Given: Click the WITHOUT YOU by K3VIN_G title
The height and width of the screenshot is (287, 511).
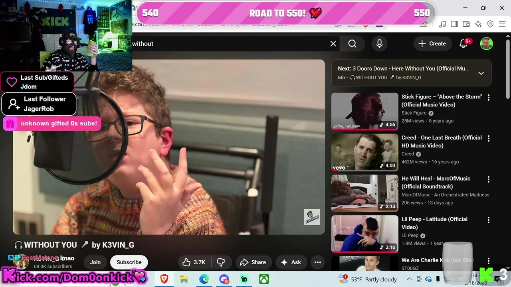Looking at the screenshot, I should click(x=74, y=245).
